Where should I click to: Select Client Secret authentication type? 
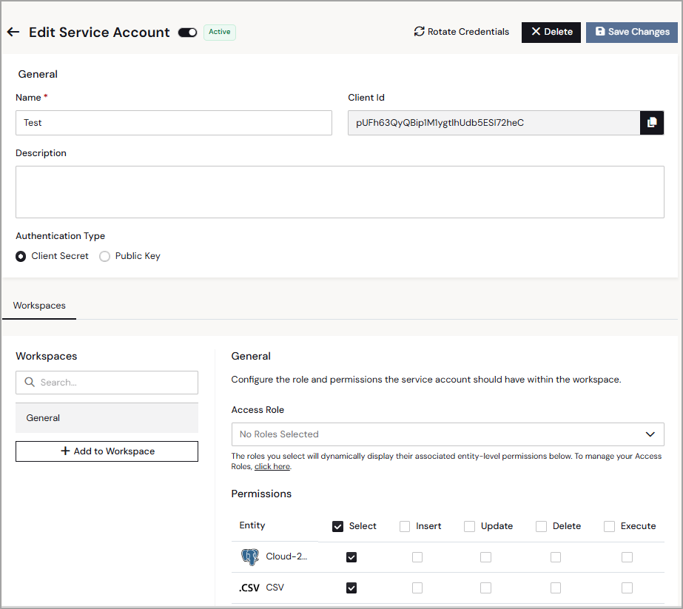tap(21, 256)
